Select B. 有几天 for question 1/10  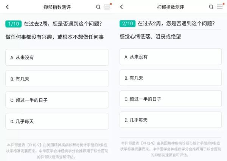click(x=57, y=79)
